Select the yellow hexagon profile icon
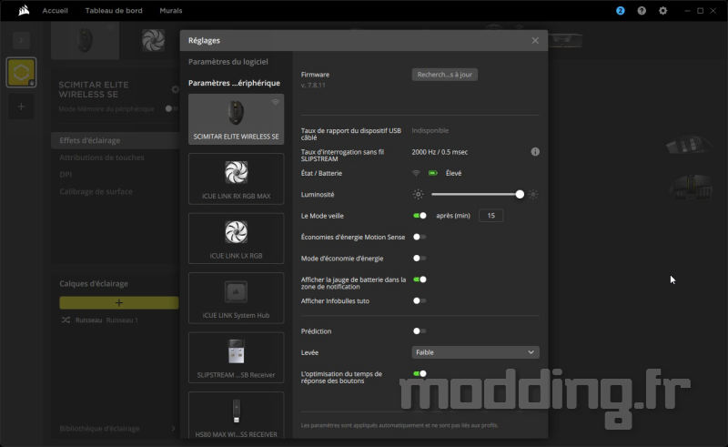728x447 pixels. tap(21, 73)
